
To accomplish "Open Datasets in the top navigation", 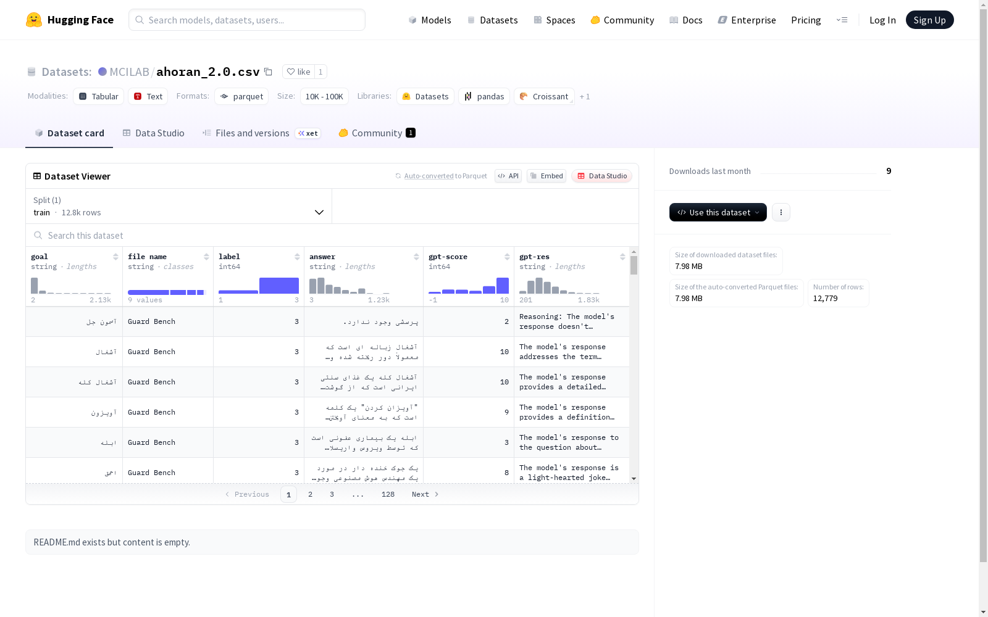I will pyautogui.click(x=492, y=20).
